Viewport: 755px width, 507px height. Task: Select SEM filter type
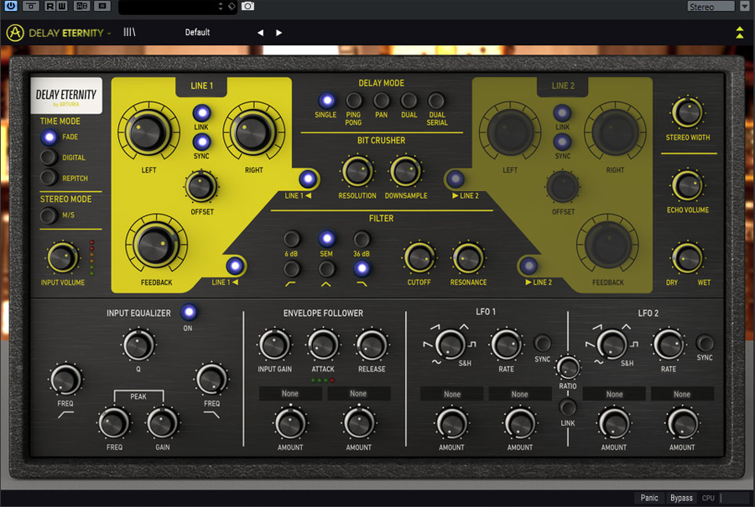pos(326,239)
